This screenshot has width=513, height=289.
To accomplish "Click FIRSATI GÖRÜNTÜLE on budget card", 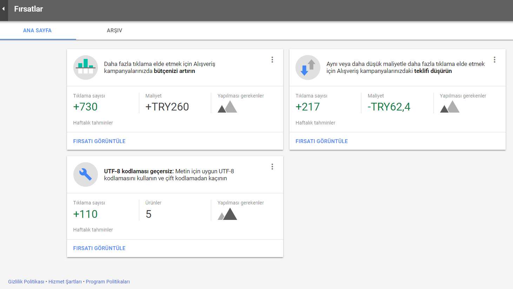I will point(99,141).
